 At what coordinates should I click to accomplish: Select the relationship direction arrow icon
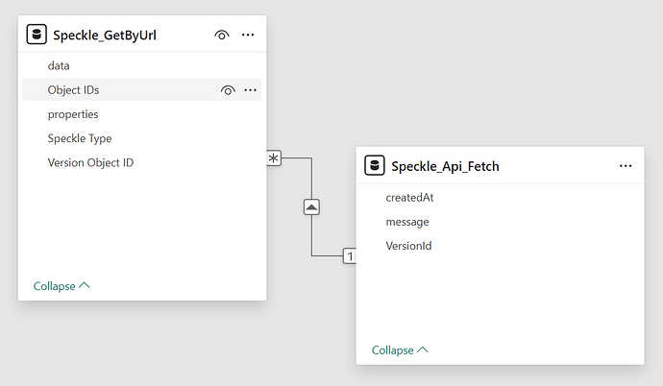[x=311, y=207]
